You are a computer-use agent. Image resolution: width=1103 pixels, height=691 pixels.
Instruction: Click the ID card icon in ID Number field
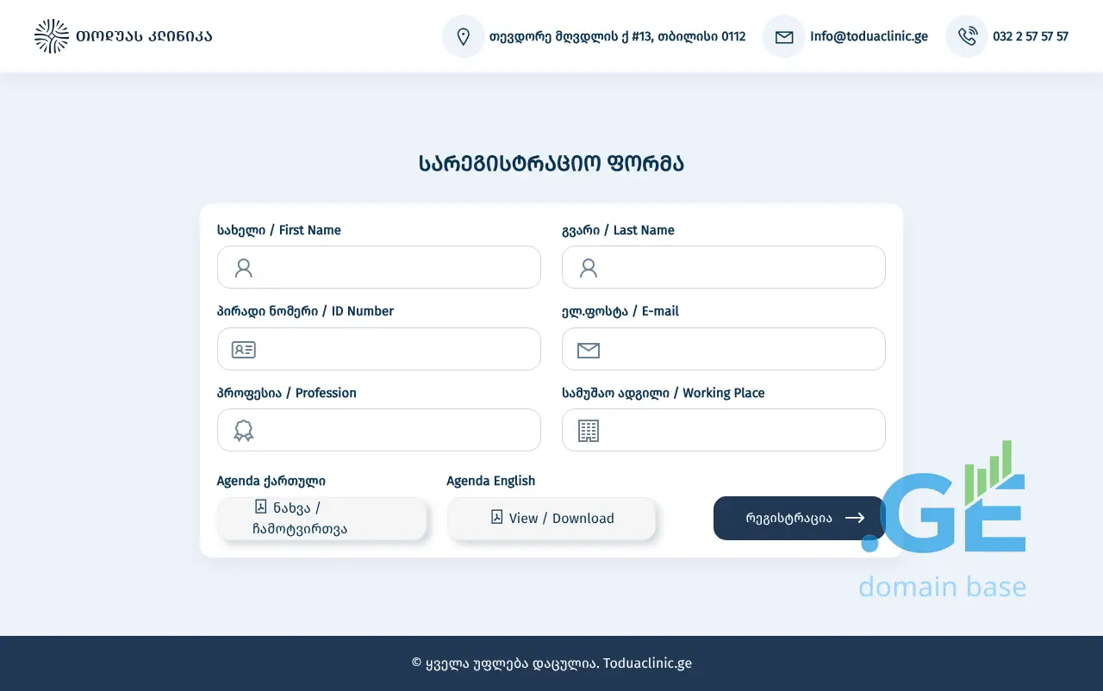244,350
